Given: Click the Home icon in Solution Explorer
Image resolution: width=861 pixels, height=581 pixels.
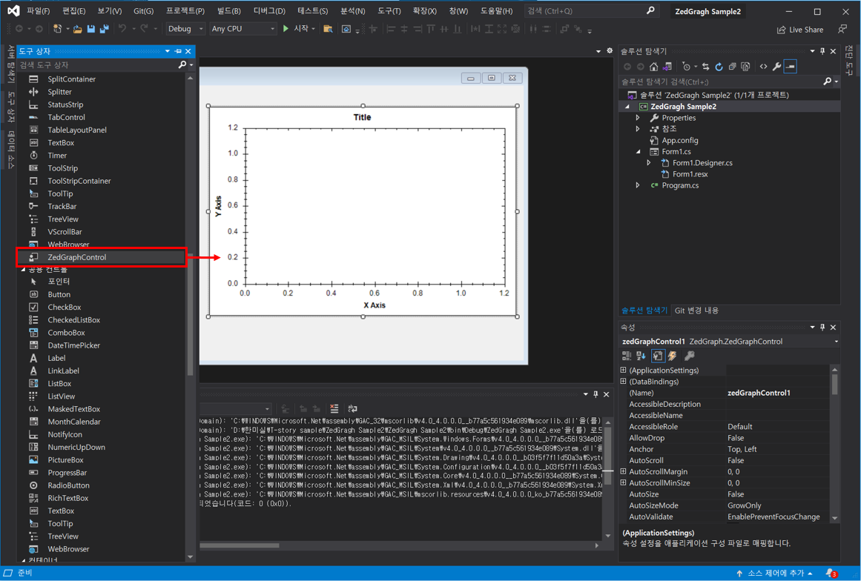Looking at the screenshot, I should (x=653, y=67).
